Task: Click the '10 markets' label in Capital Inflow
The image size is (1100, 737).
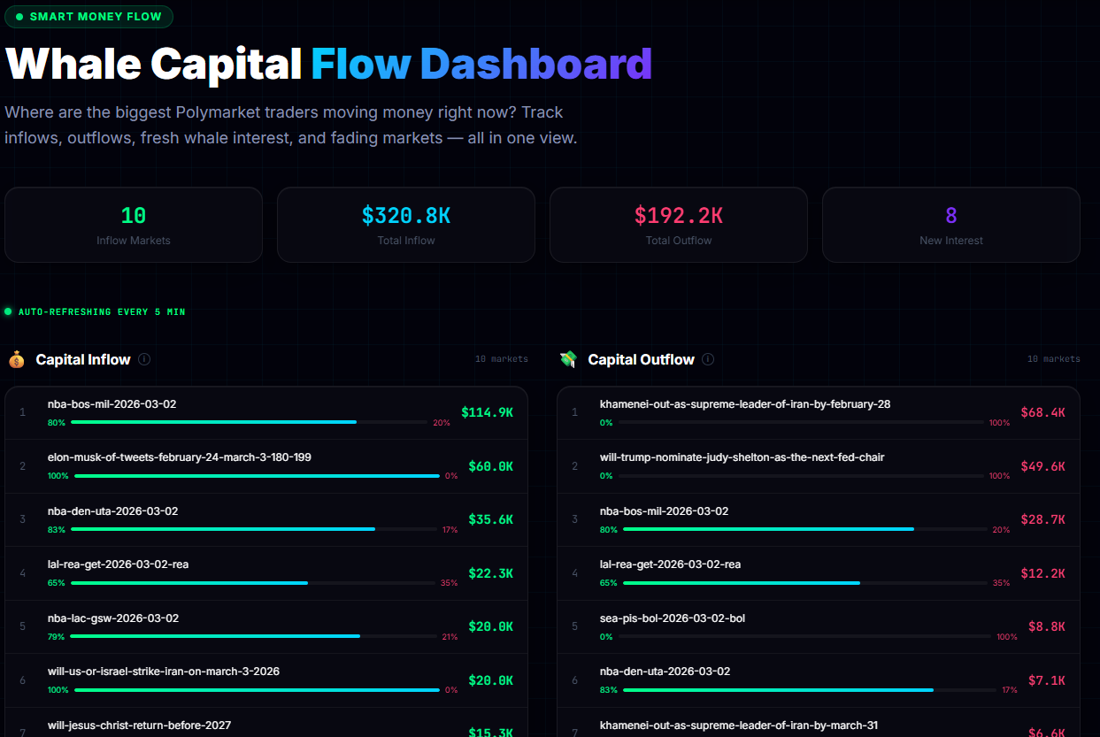Action: click(x=502, y=359)
